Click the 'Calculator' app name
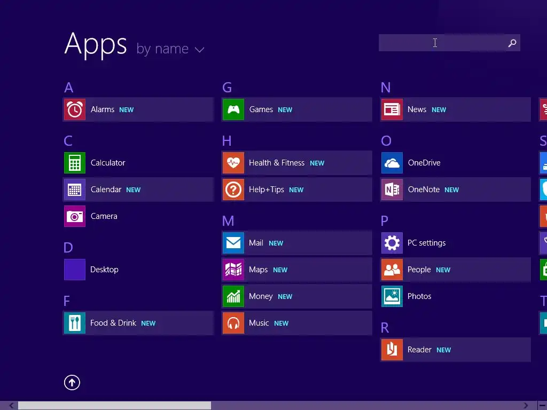 point(108,163)
